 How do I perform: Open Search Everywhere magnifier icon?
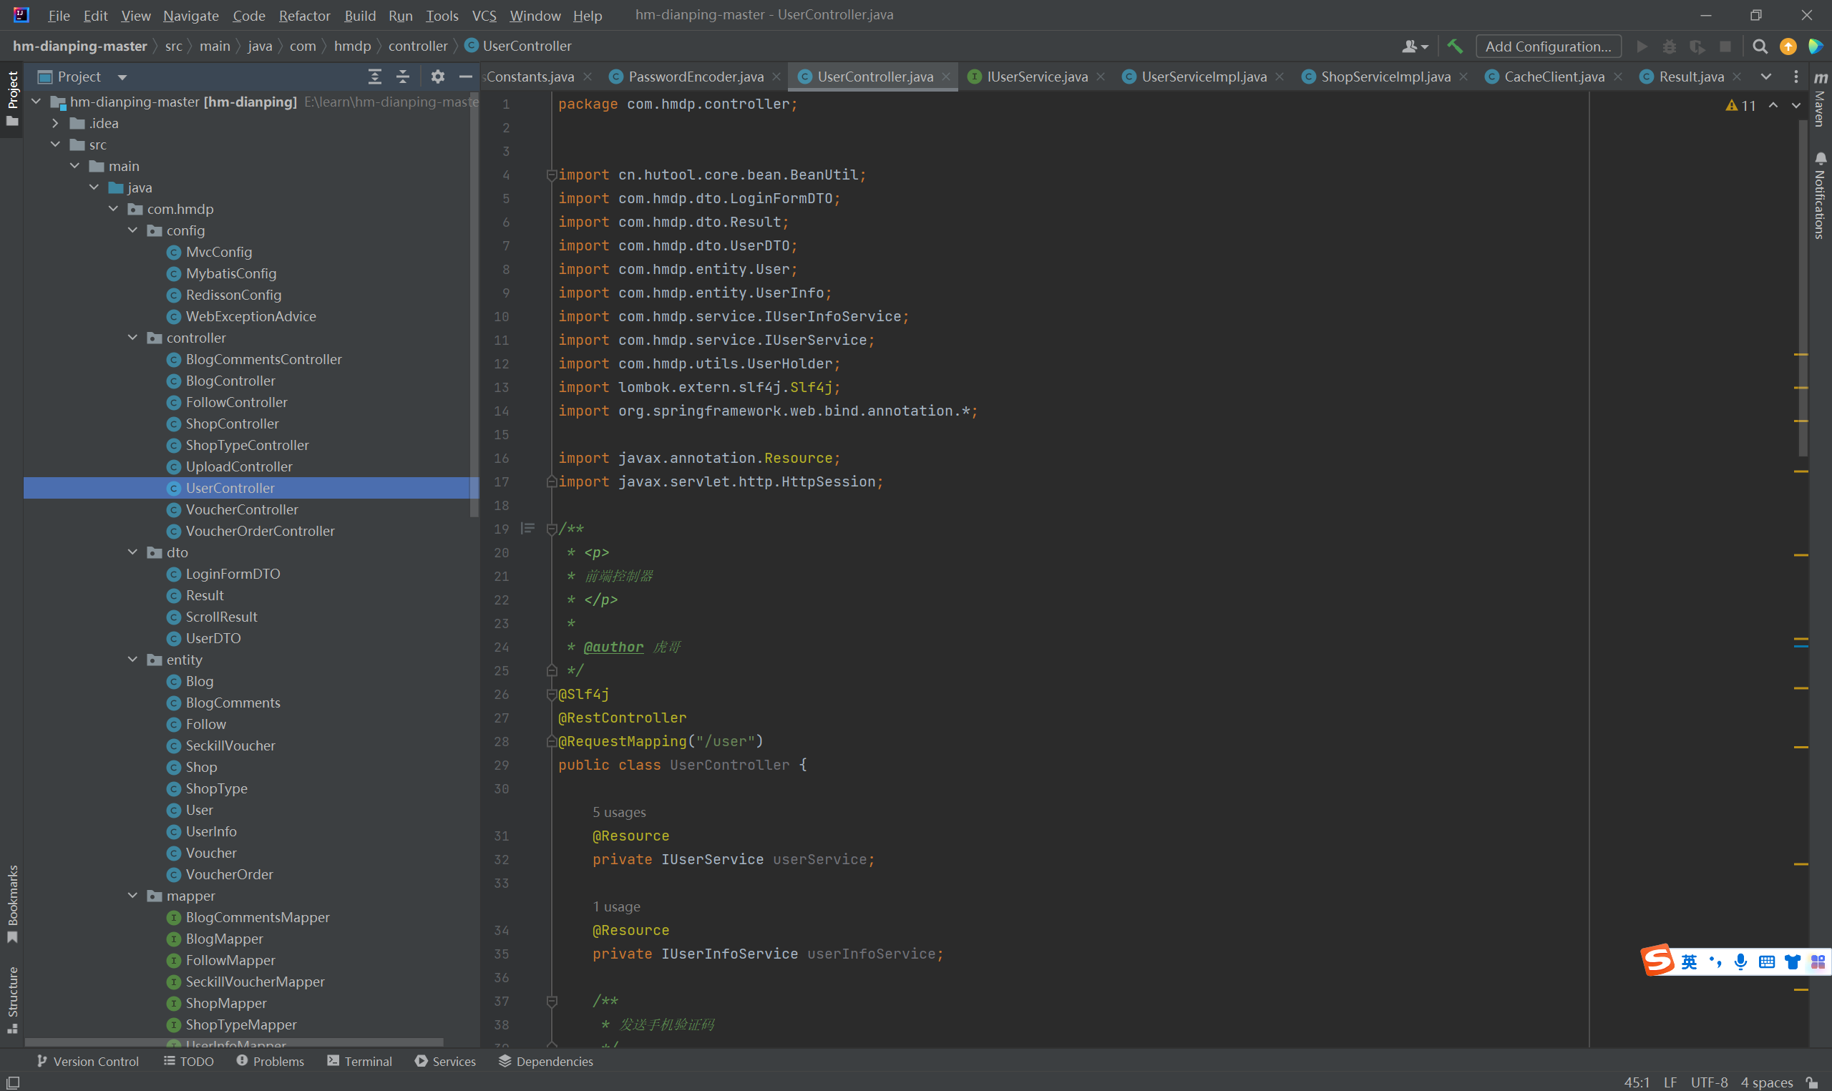[x=1759, y=47]
